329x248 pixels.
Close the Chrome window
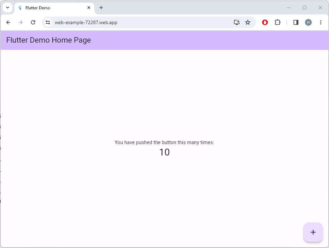[320, 8]
